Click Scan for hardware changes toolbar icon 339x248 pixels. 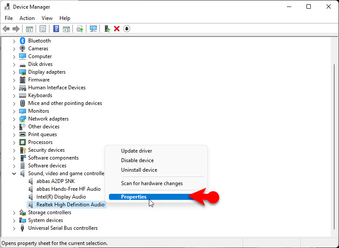tap(93, 29)
